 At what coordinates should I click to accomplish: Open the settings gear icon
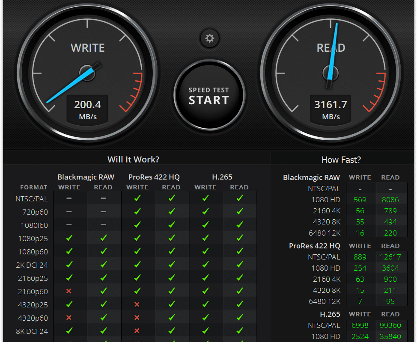(x=209, y=38)
